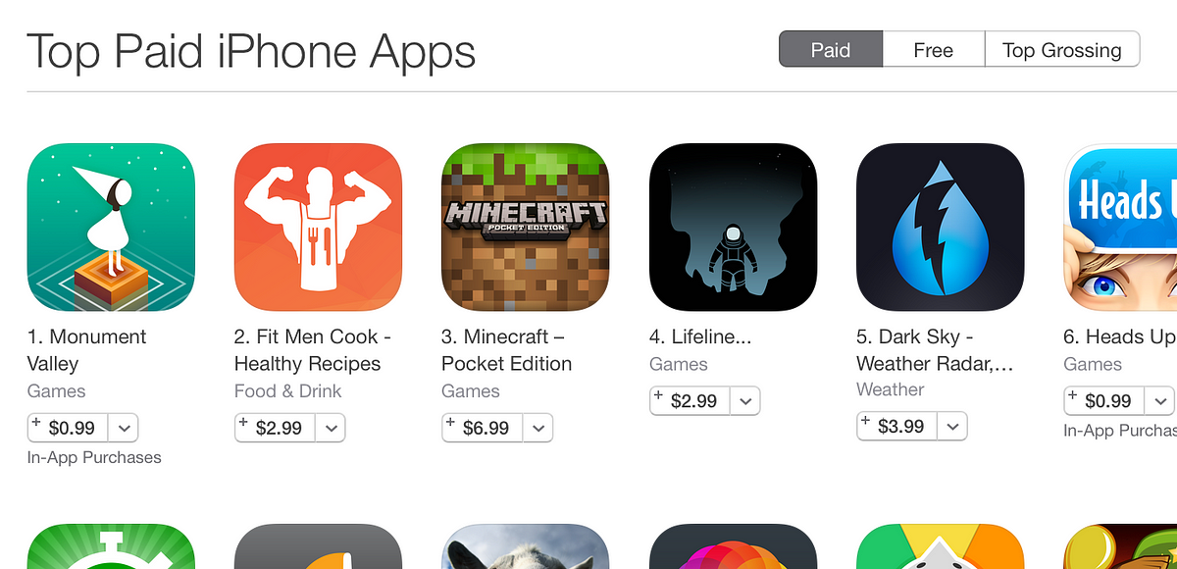
Task: Click the Dark Sky raindrop icon
Action: pos(940,227)
